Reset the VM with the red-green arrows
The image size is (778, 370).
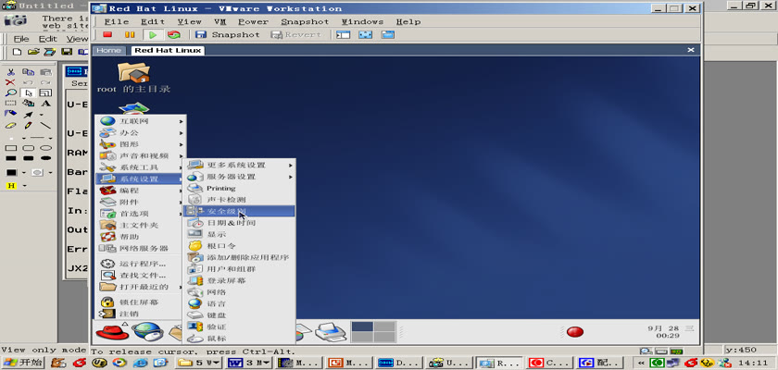[174, 34]
